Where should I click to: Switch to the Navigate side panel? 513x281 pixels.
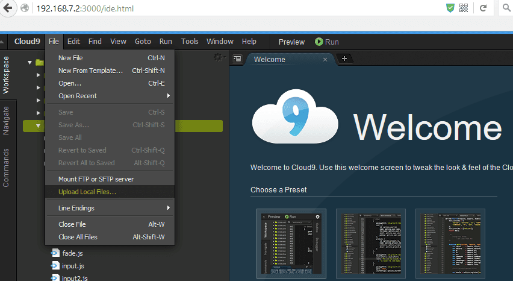point(6,120)
